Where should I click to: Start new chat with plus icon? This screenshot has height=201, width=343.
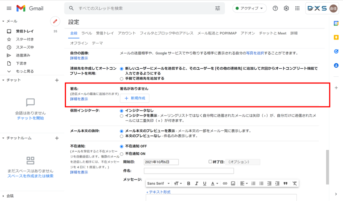(x=57, y=80)
